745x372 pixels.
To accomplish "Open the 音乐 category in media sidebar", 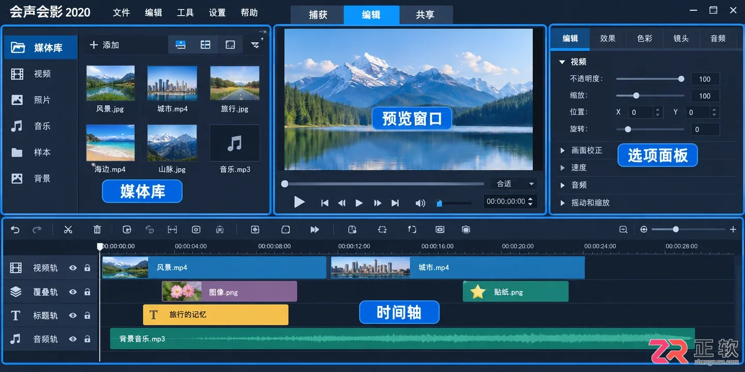I will tap(40, 126).
